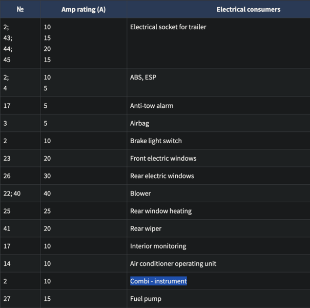Click amp rating 20 in Rear wiper row
This screenshot has width=310, height=308.
[47, 228]
